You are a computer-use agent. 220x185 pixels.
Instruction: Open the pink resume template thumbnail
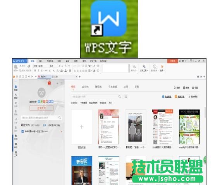(109, 127)
